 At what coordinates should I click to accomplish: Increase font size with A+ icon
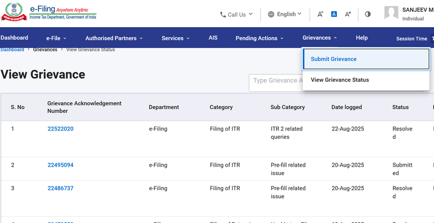[x=348, y=14]
